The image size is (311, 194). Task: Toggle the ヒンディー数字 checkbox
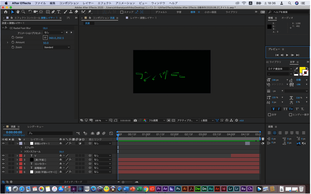coord(290,115)
